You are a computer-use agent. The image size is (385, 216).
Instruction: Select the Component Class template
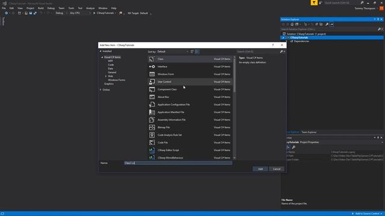point(190,89)
